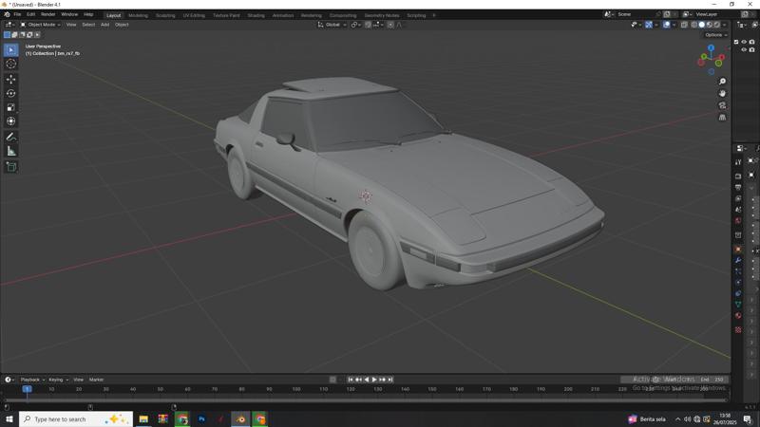This screenshot has height=427, width=760.
Task: Hide the collection using eye icon
Action: [744, 42]
